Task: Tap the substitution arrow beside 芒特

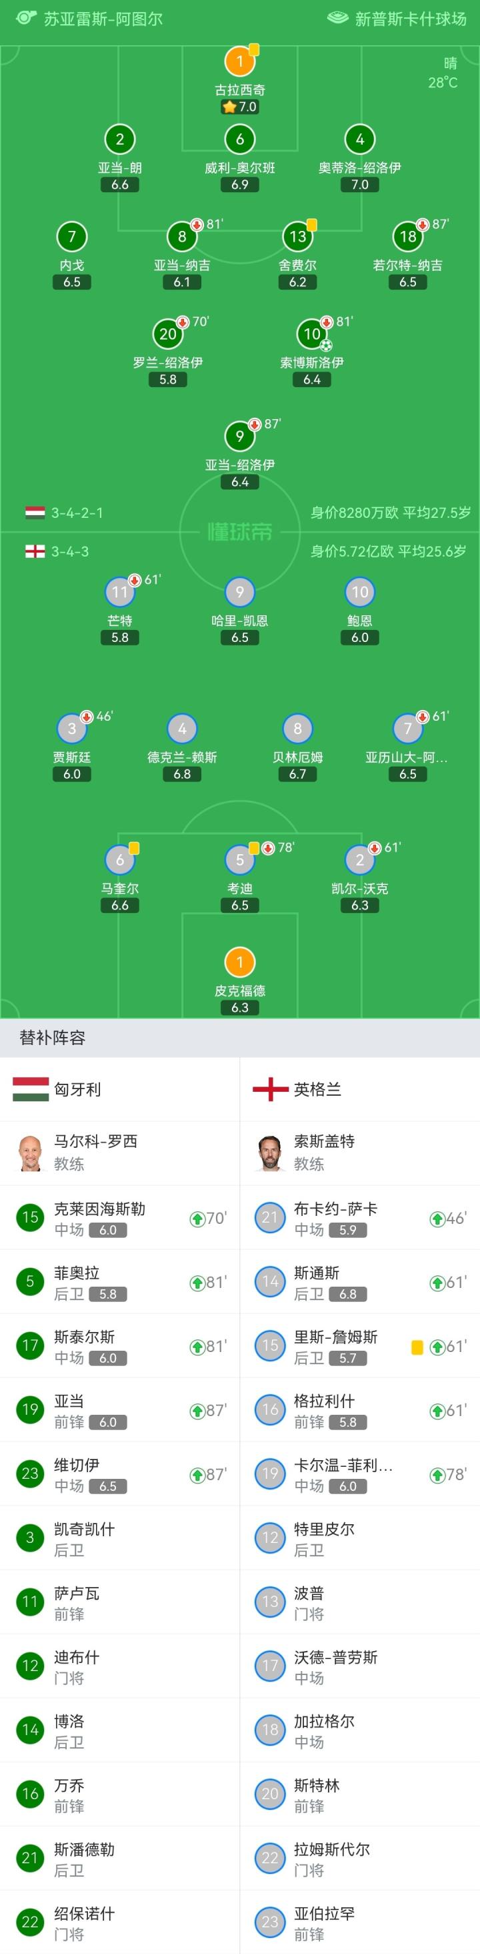Action: 135,581
